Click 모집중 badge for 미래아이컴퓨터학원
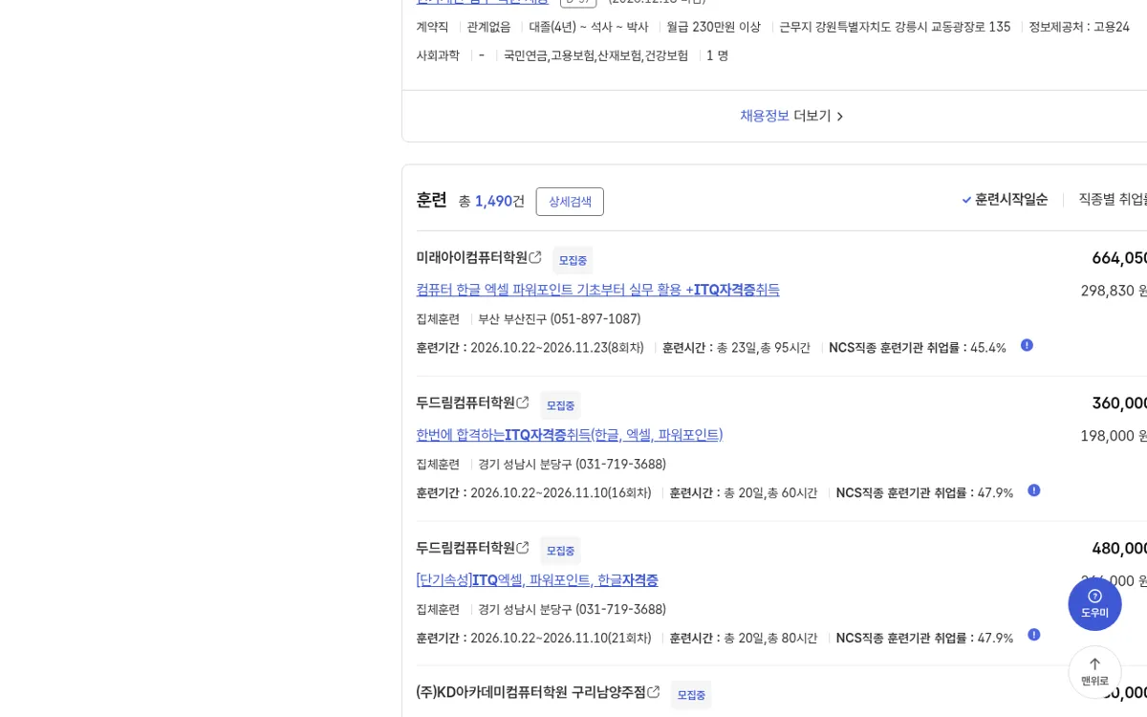 [x=573, y=260]
